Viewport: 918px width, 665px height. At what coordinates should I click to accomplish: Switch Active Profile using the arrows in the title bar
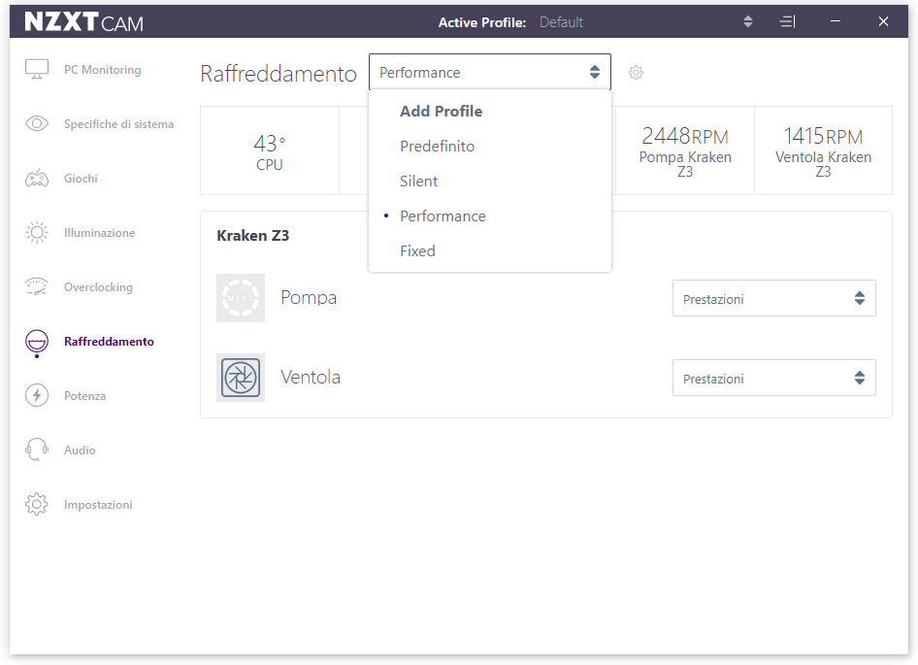[x=747, y=21]
